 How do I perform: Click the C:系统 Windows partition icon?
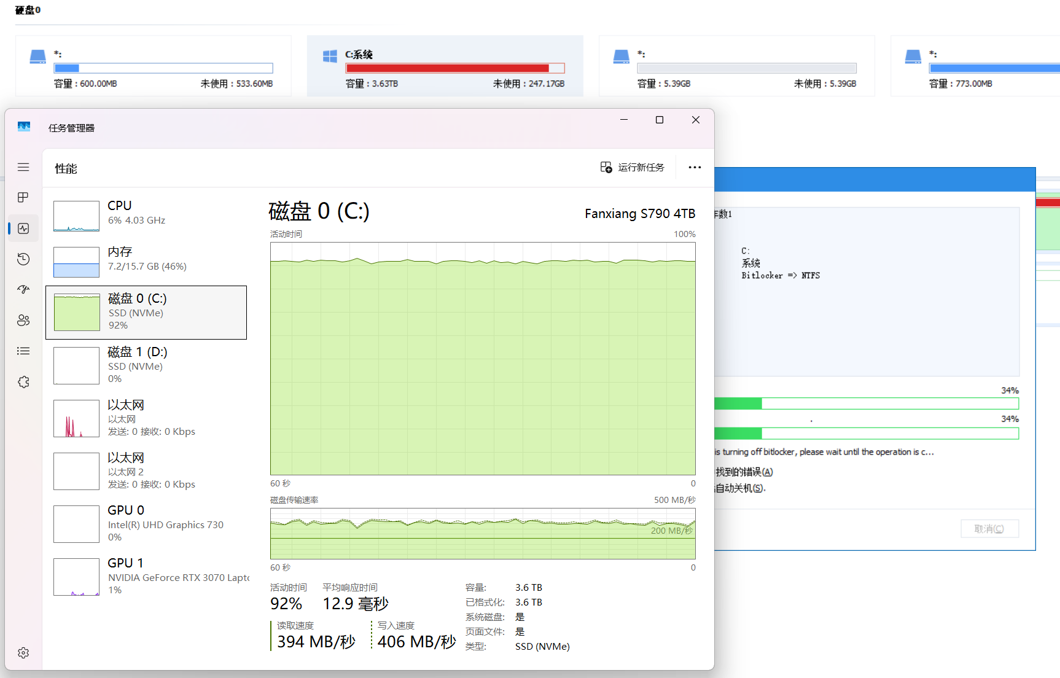coord(330,56)
